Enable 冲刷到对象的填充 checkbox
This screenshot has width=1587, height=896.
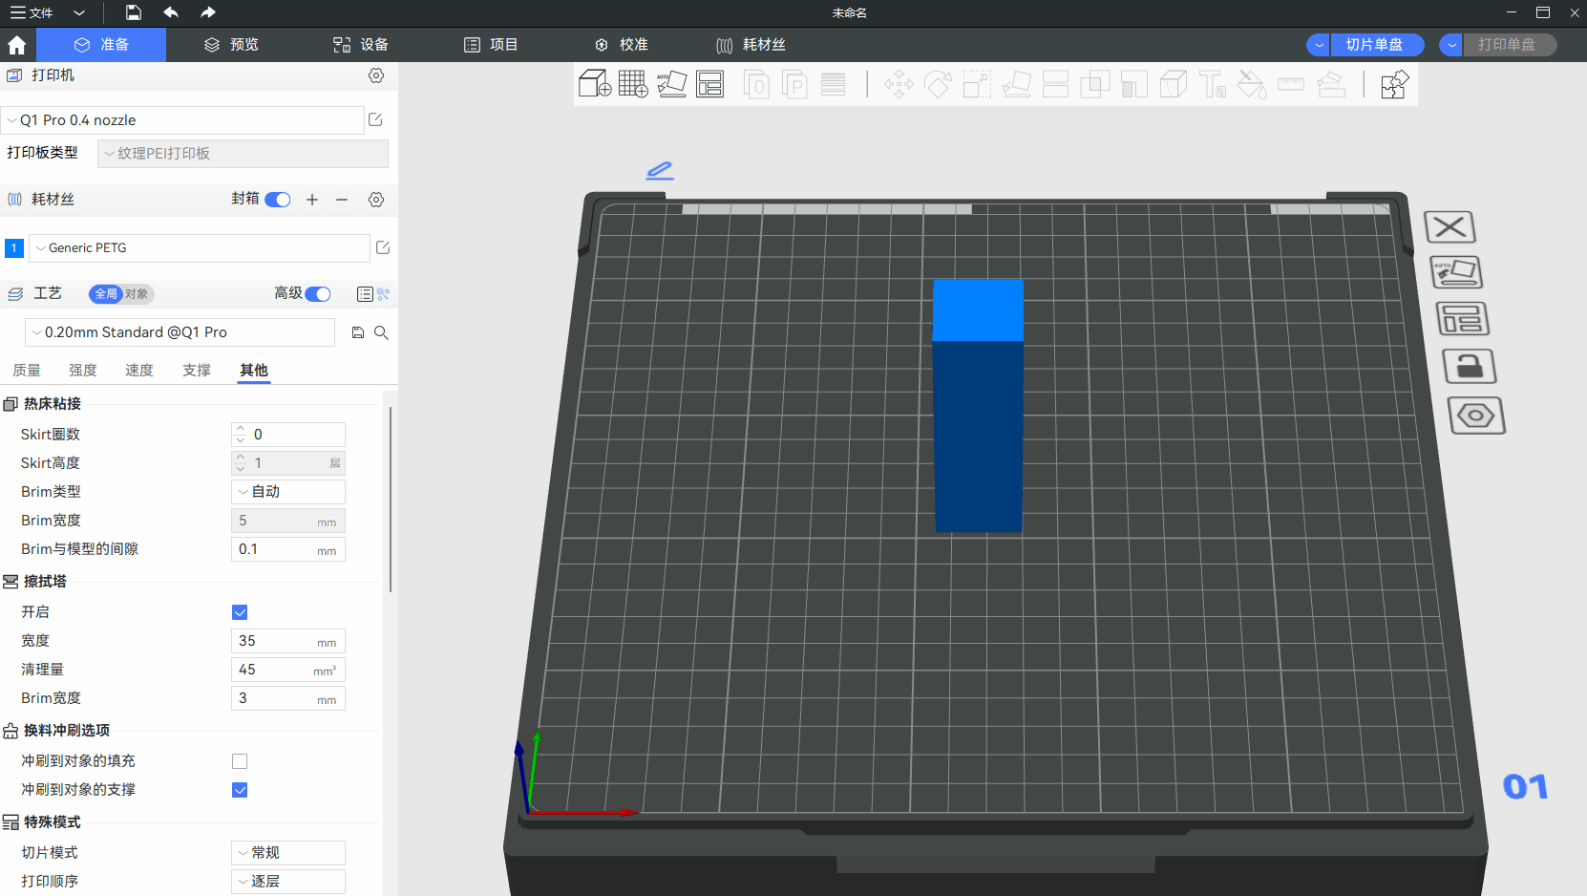coord(240,761)
